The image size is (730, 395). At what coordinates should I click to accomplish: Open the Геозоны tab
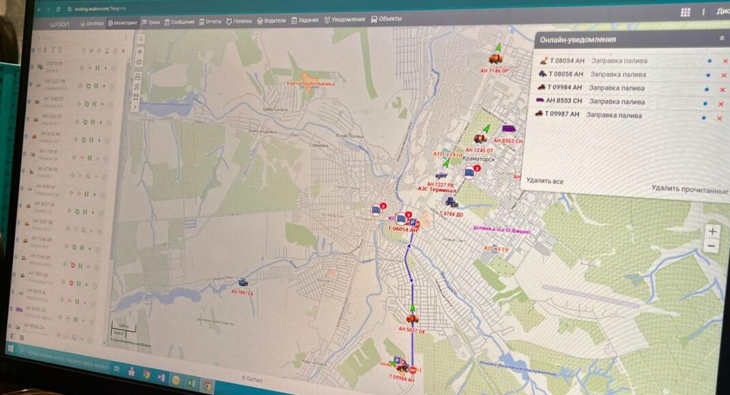pos(239,21)
